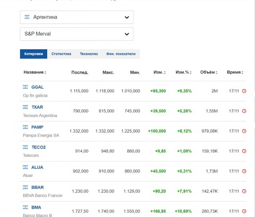Open the Аргентина country dropdown
255x217 pixels.
point(76,17)
